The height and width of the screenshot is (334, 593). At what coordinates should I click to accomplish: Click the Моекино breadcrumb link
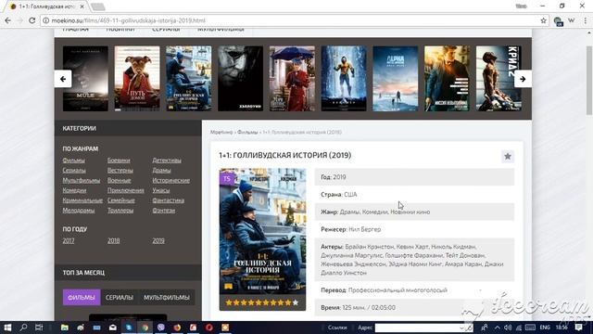[x=221, y=132]
